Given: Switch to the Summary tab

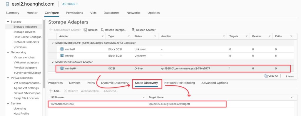Looking at the screenshot, I should 12,13.
